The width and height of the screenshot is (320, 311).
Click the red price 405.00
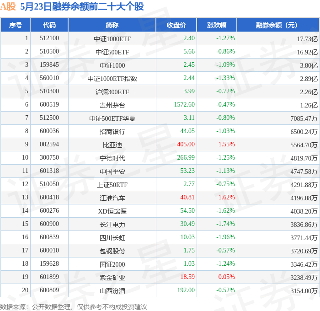(x=186, y=145)
